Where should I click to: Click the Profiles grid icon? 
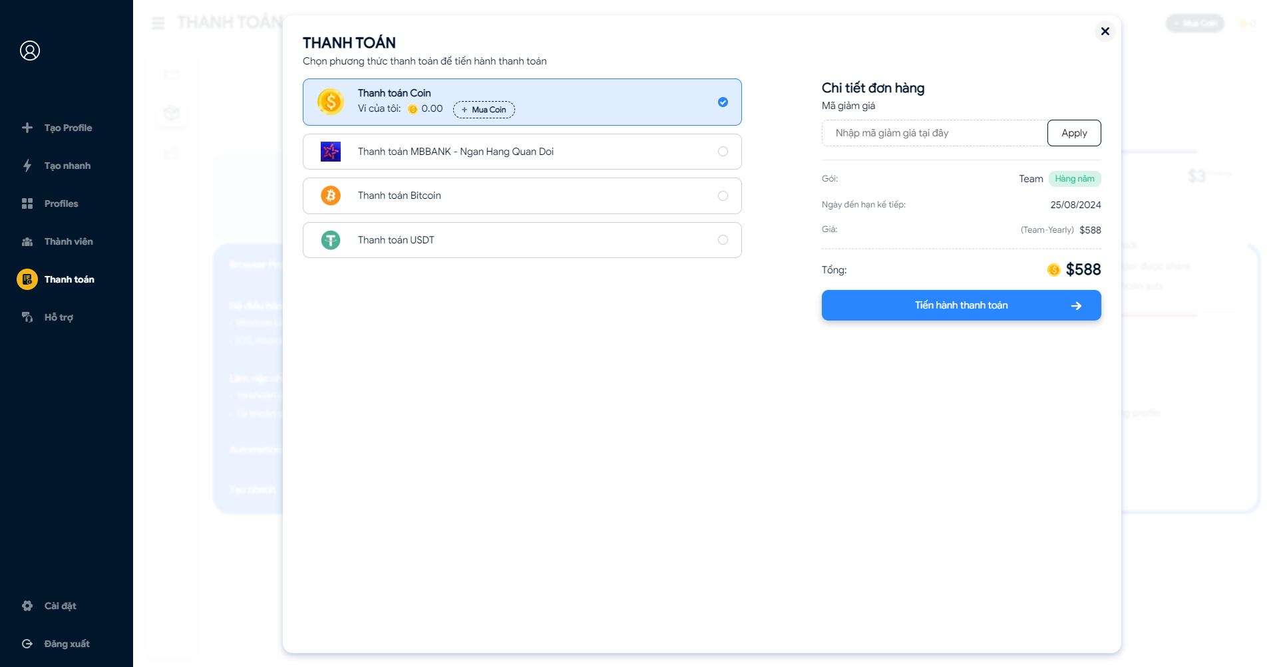click(27, 203)
